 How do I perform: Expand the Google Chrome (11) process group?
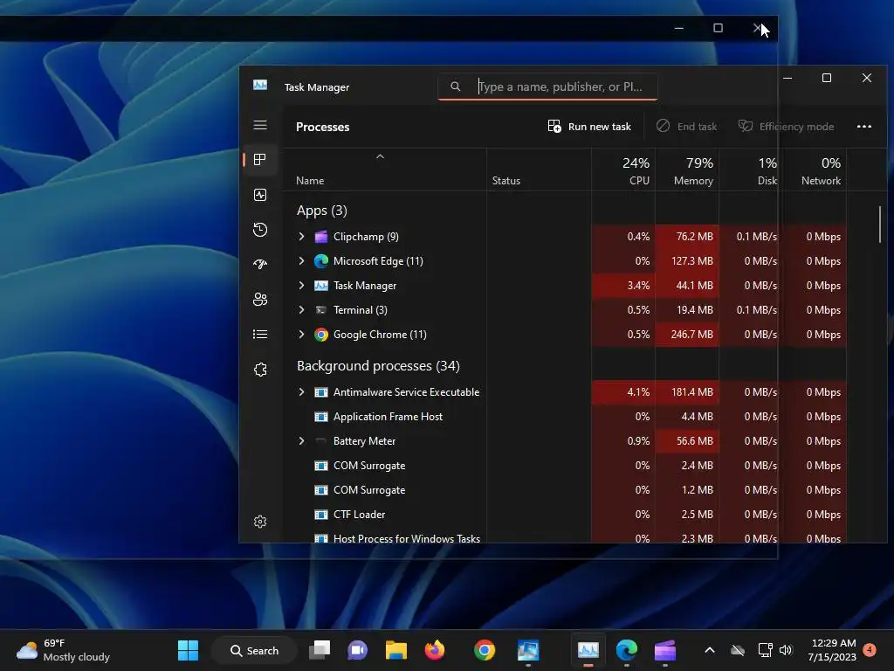pos(301,335)
